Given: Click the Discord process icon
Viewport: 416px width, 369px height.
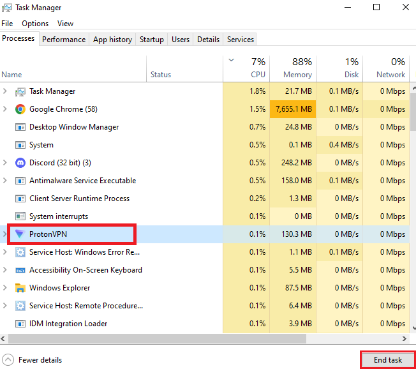Looking at the screenshot, I should [x=20, y=163].
